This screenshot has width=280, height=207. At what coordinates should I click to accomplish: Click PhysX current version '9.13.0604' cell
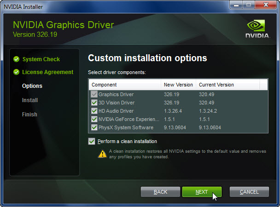tap(210, 128)
